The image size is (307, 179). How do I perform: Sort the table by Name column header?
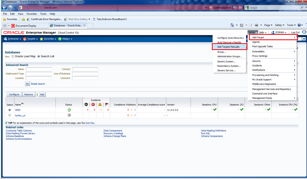pyautogui.click(x=18, y=105)
